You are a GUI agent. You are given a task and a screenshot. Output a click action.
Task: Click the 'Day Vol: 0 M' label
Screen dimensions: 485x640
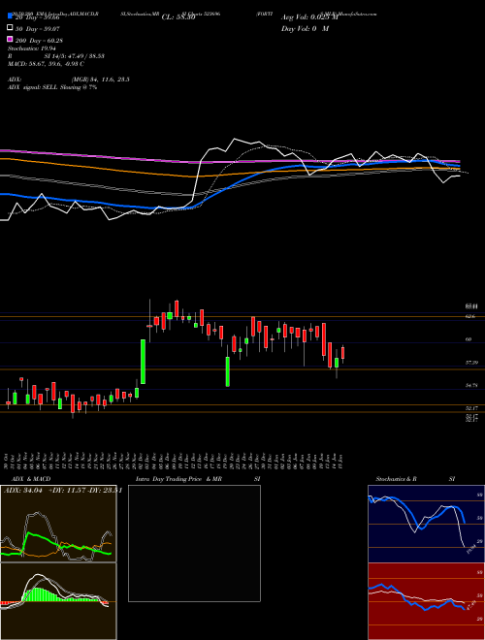305,28
